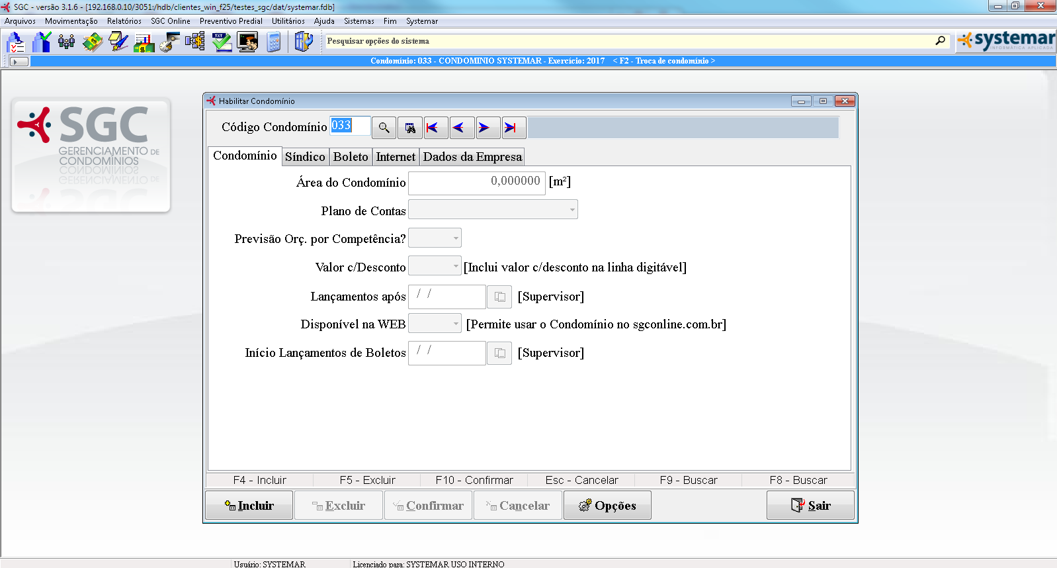Click the three people group toolbar icon
This screenshot has height=568, width=1057.
[67, 42]
